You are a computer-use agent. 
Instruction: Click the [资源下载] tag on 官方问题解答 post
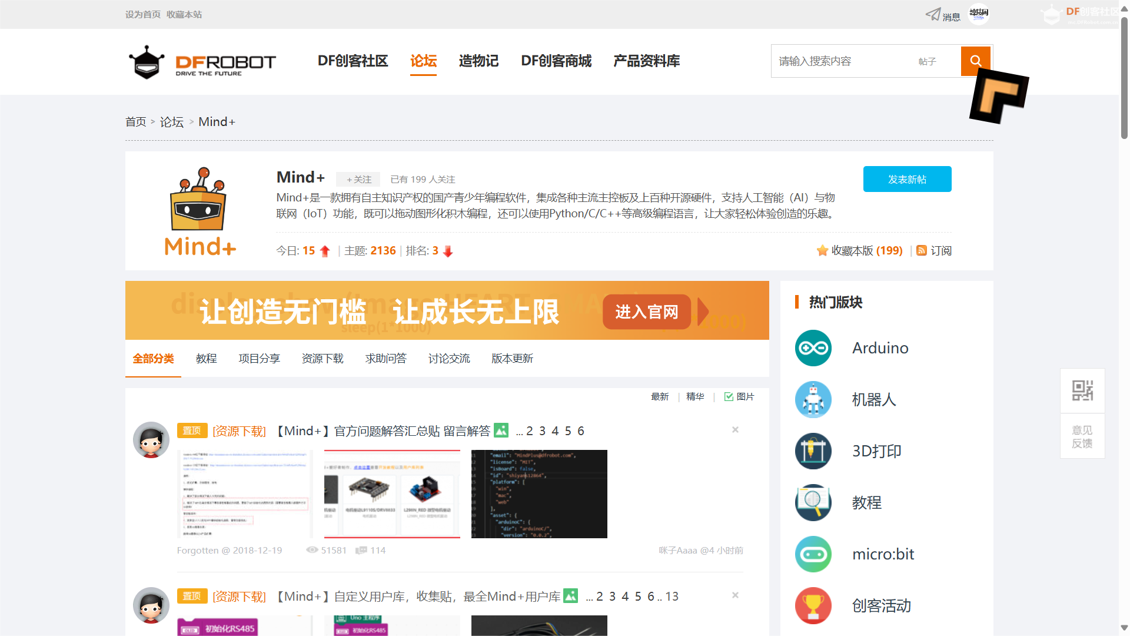pos(239,431)
